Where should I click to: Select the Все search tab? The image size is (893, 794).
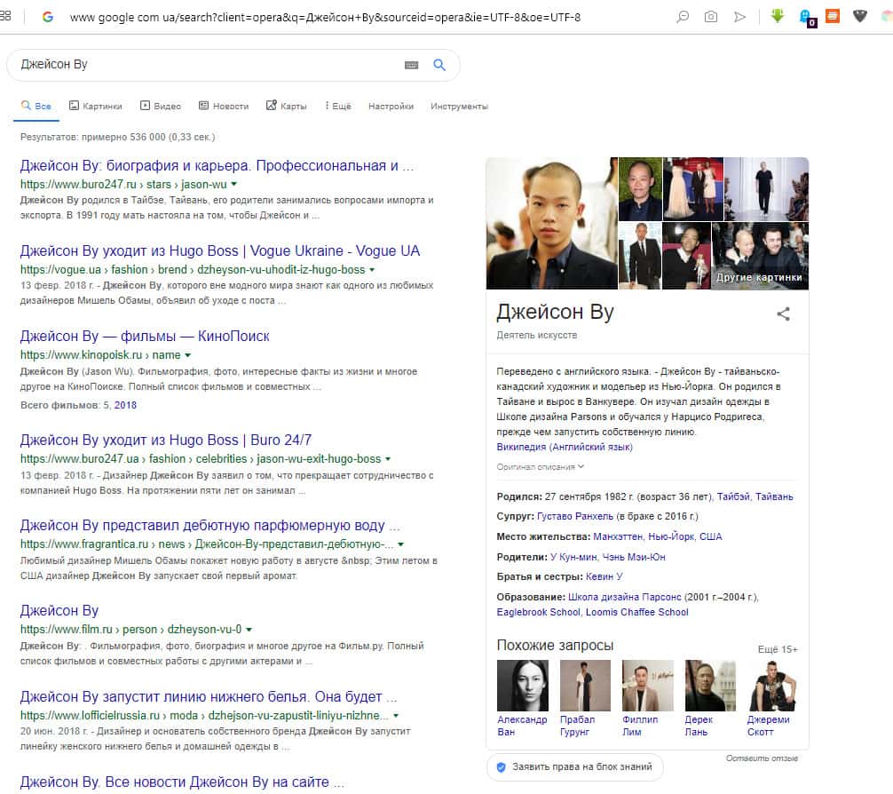pos(36,106)
